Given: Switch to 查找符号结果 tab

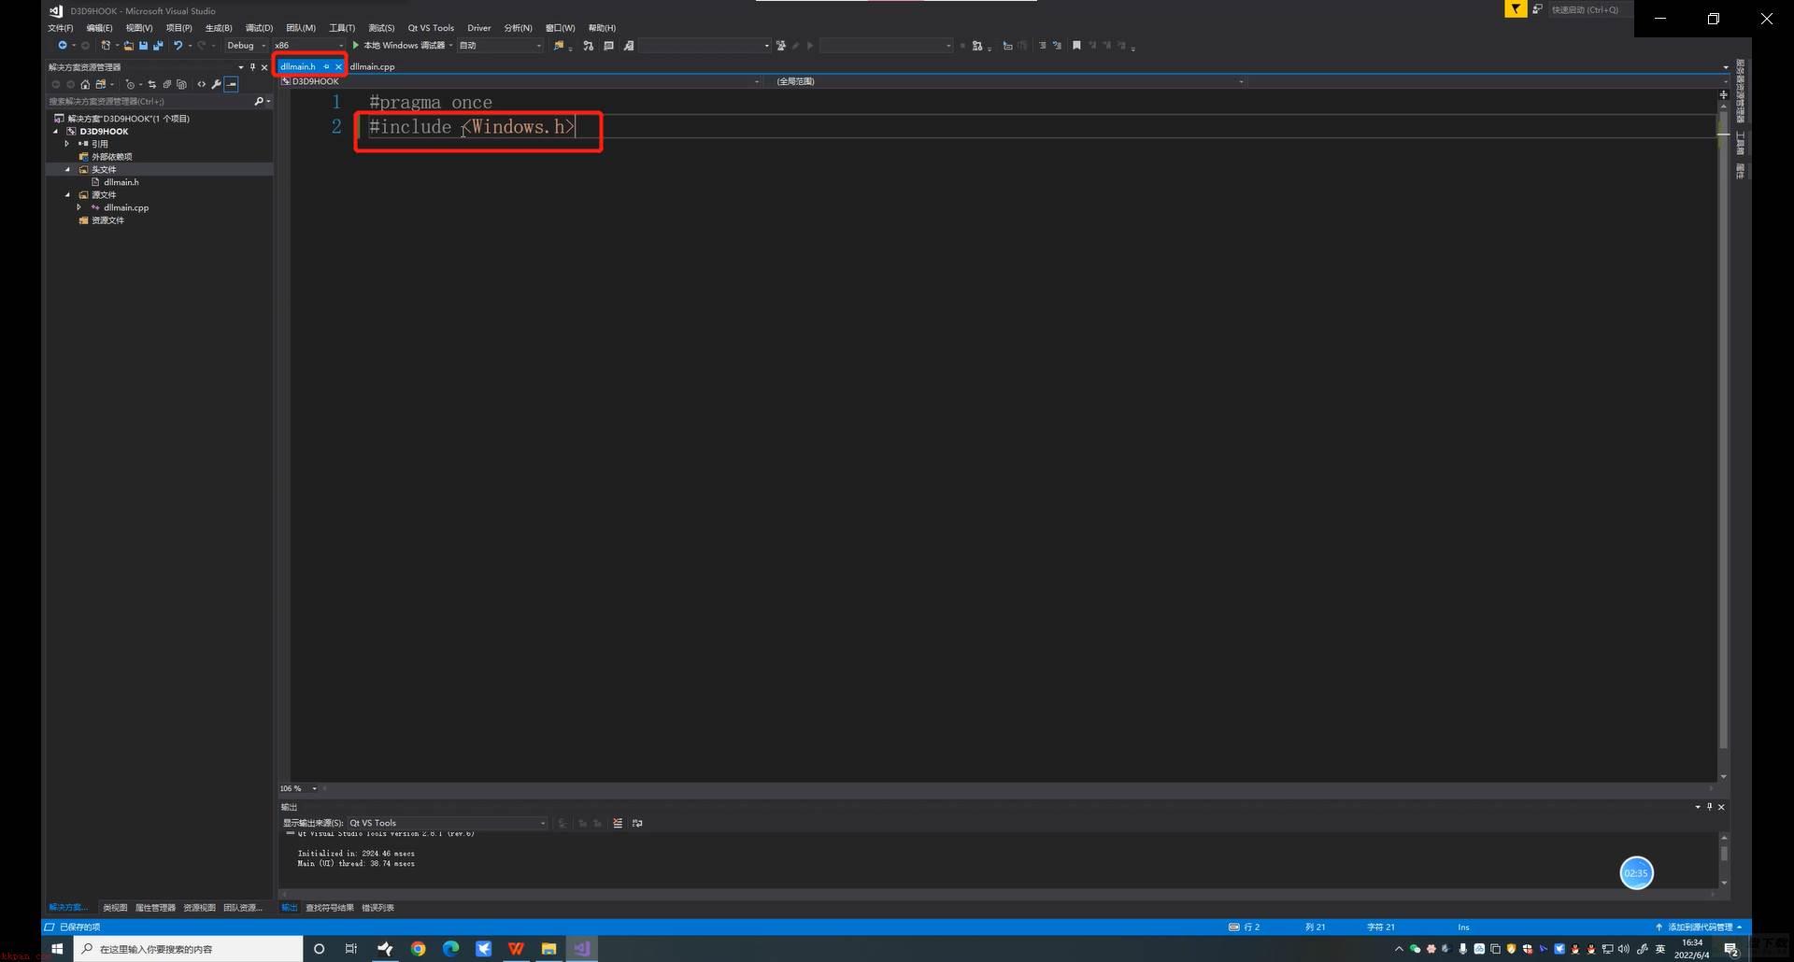Looking at the screenshot, I should point(330,908).
